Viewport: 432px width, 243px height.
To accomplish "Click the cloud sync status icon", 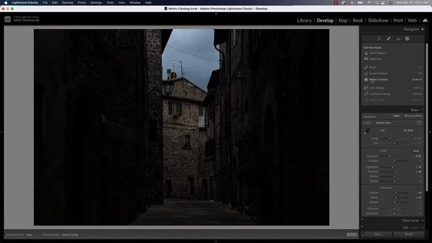I will pos(425,20).
